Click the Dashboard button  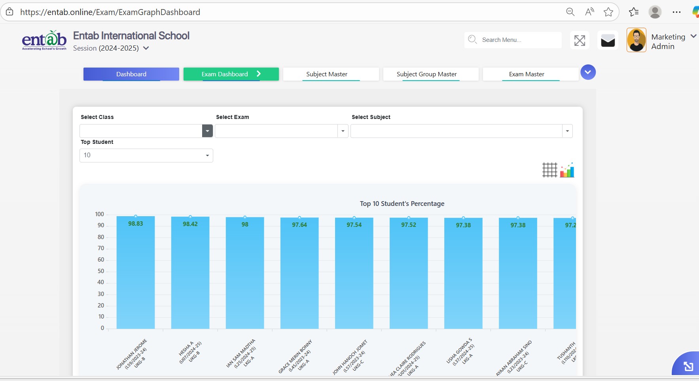(131, 74)
